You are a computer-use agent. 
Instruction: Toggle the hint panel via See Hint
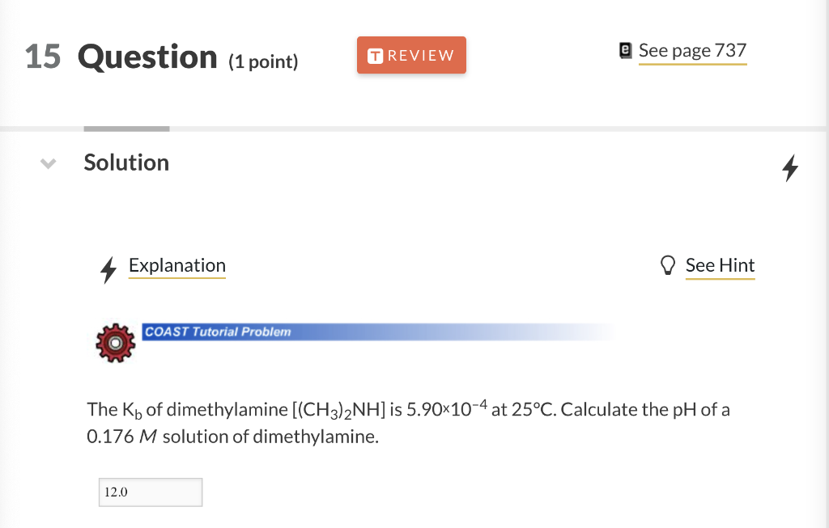pyautogui.click(x=720, y=264)
